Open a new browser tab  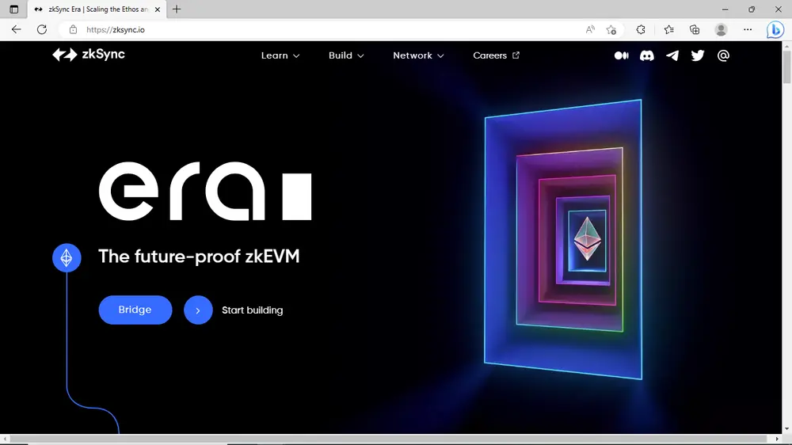(177, 10)
